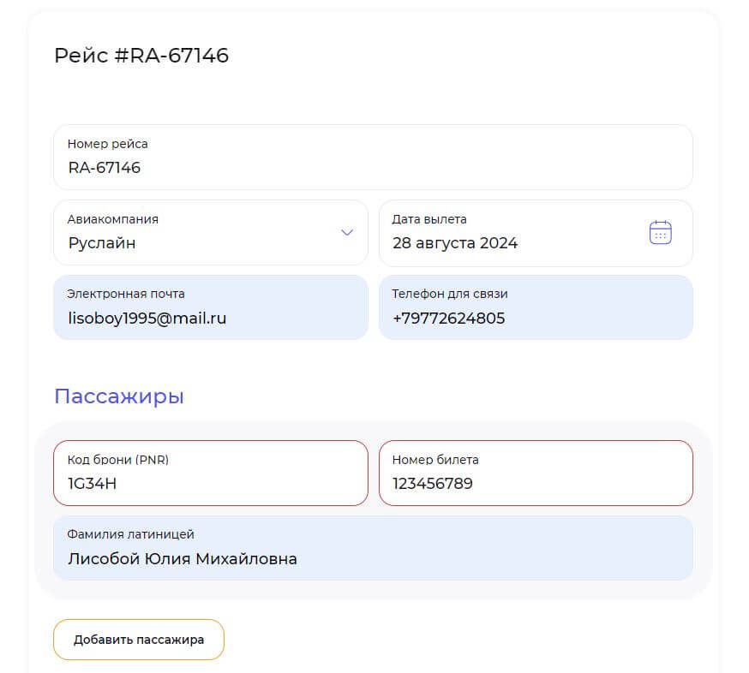Select the Электронная почта field
The image size is (749, 673).
pos(211,307)
